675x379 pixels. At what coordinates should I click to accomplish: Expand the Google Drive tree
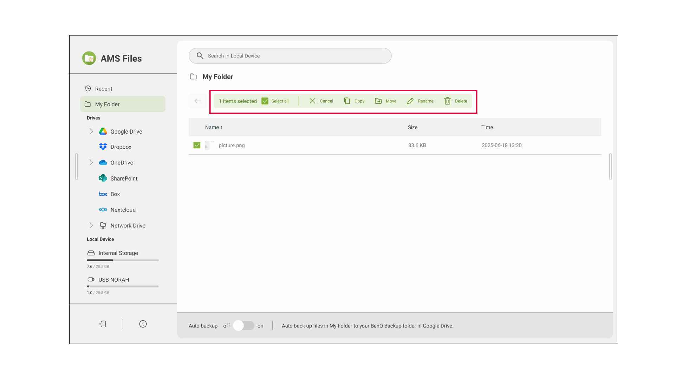[x=91, y=131]
